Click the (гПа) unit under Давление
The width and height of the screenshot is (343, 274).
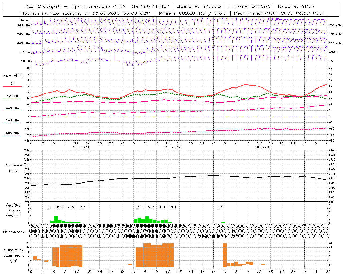coord(14,171)
